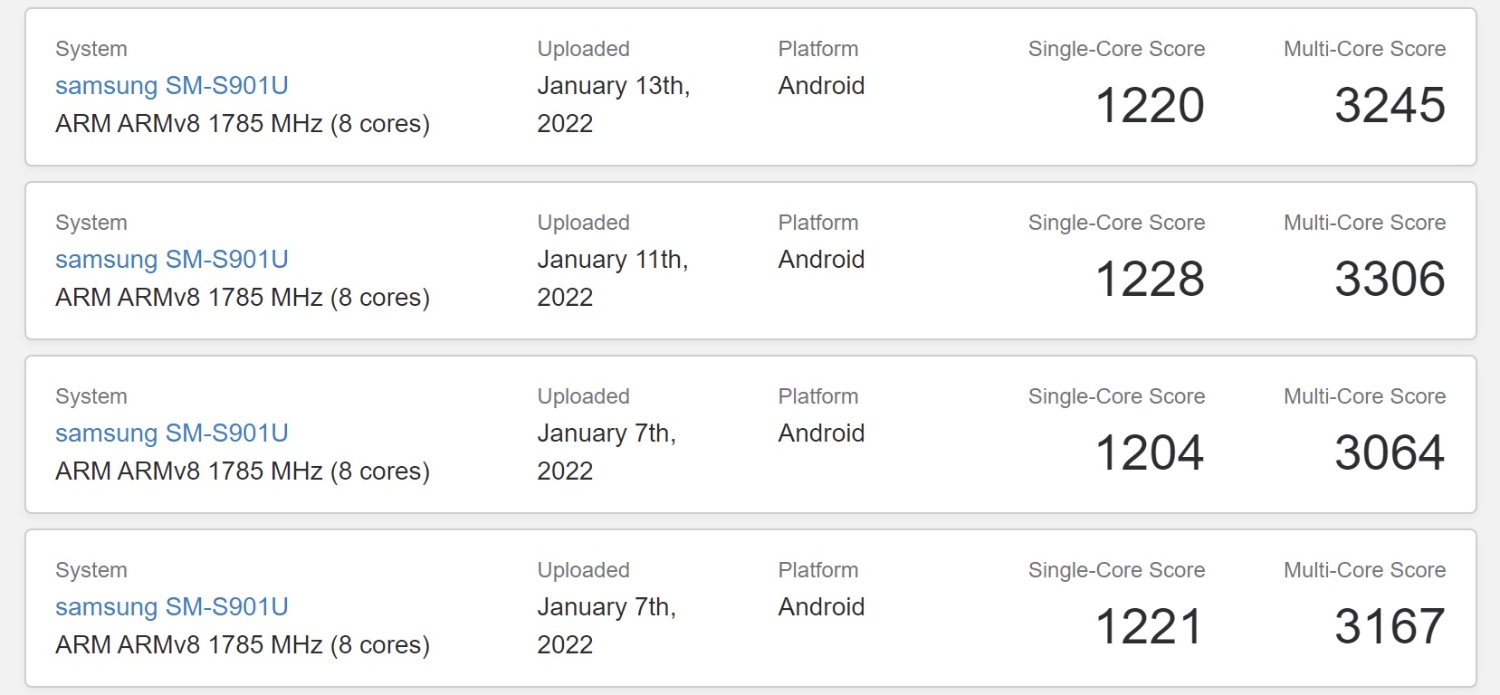Click the single-core score 1204
Viewport: 1500px width, 695px height.
tap(1150, 452)
